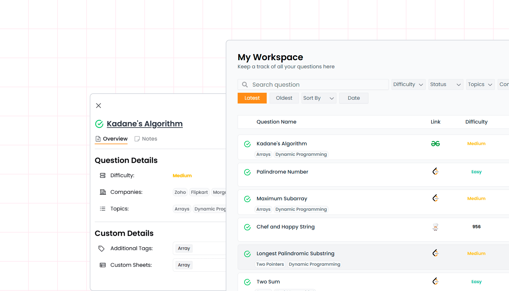Open CodeChef link for Chef and Happy String
This screenshot has width=509, height=291.
(x=435, y=227)
